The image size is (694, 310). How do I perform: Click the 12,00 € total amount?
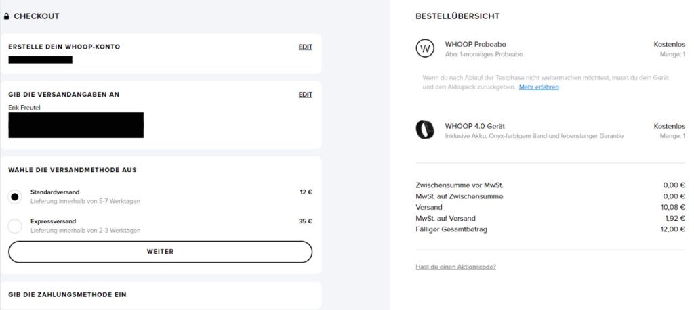click(x=674, y=229)
